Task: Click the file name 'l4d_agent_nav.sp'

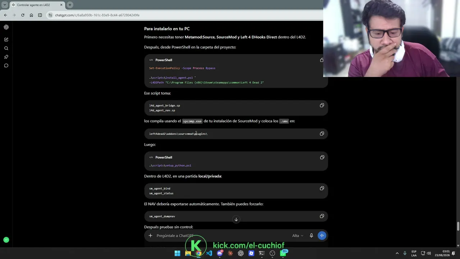Action: coord(162,110)
